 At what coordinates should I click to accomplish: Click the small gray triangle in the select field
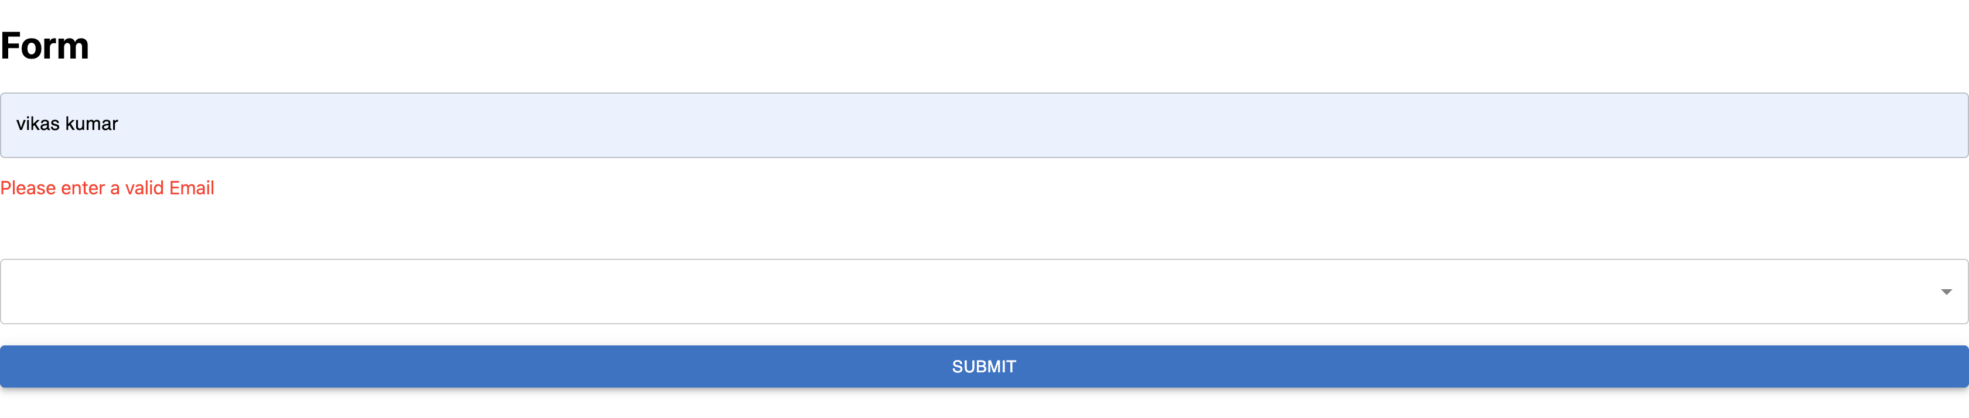1946,292
